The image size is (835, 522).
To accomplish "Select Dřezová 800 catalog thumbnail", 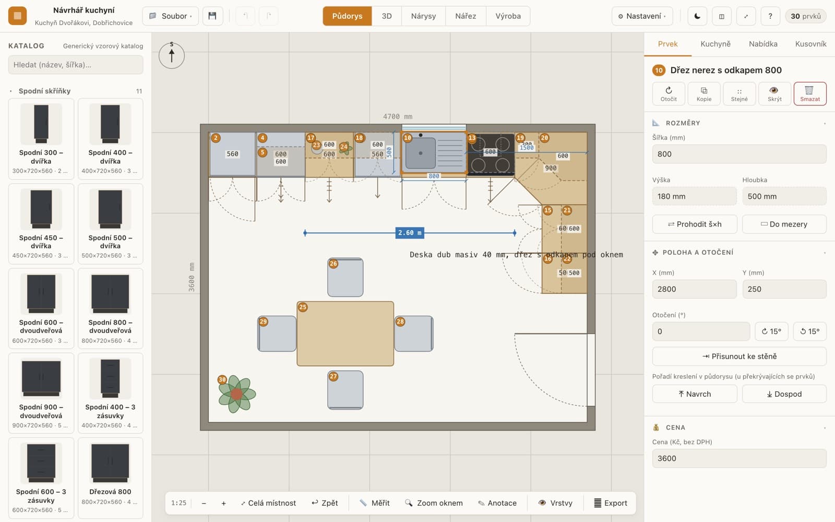I will pyautogui.click(x=110, y=477).
